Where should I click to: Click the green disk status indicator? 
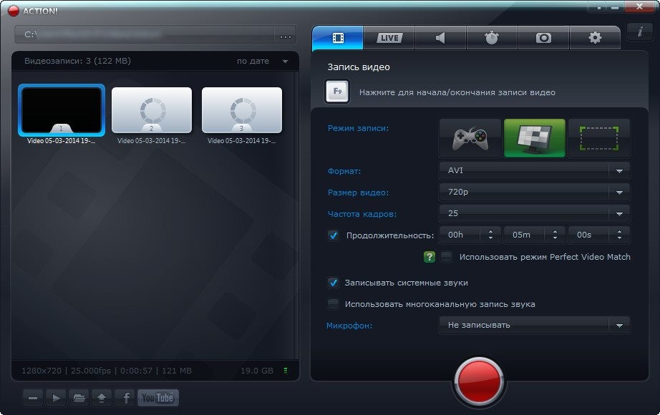(286, 371)
